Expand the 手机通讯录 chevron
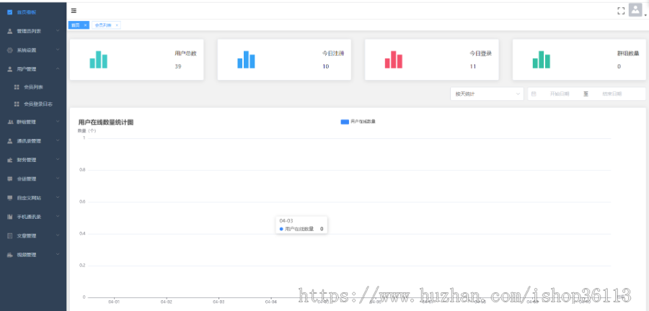Screen dimensions: 649x311 (58, 216)
